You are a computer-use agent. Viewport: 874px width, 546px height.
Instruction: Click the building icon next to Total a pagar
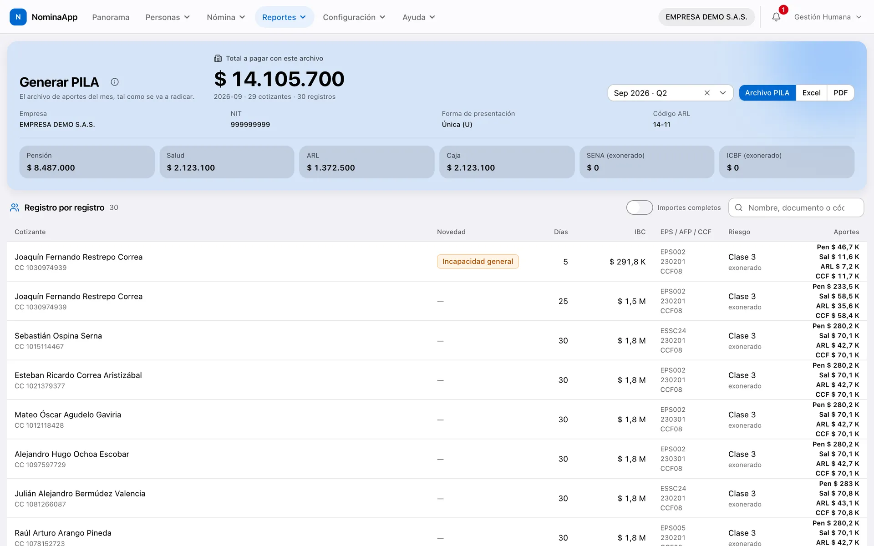pos(218,58)
